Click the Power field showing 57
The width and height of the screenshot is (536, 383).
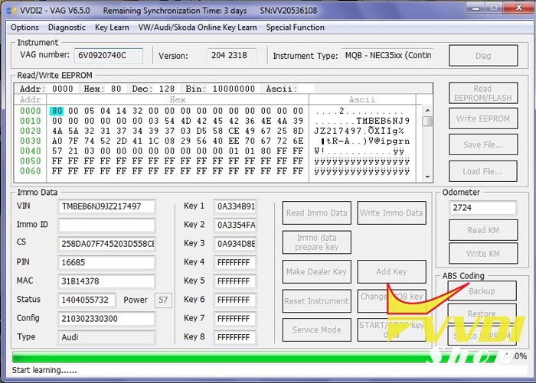[x=163, y=300]
